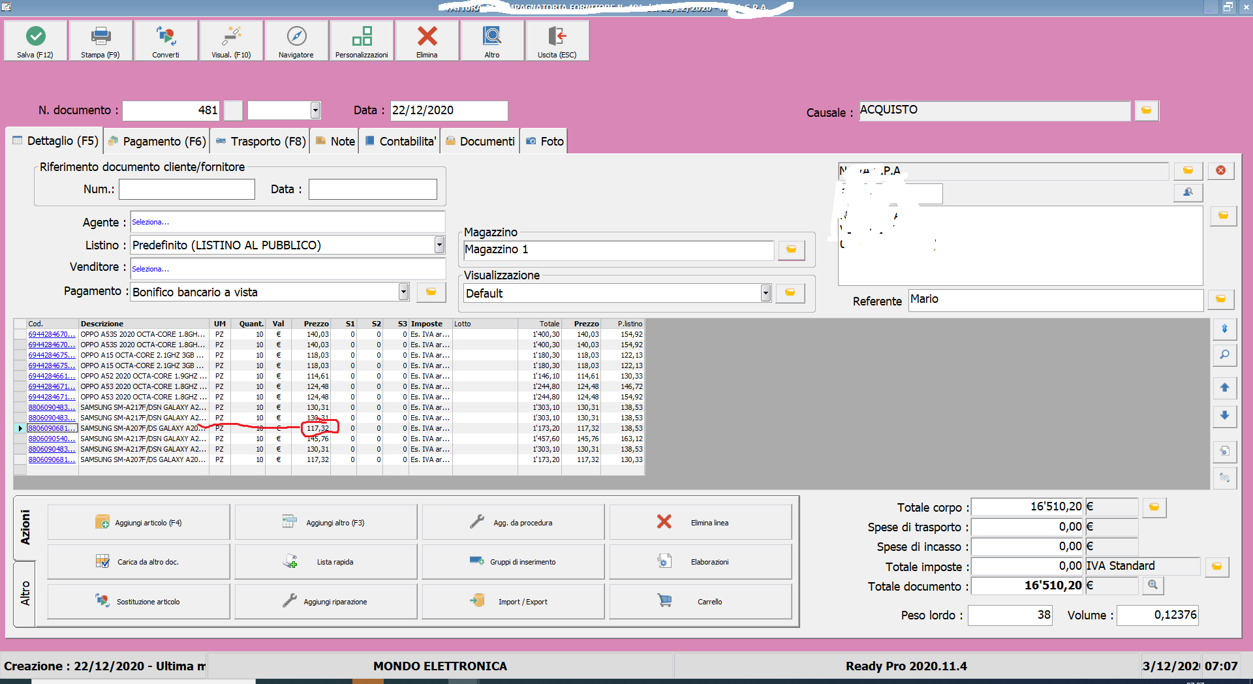Open the Elaborazioni button
The width and height of the screenshot is (1253, 684).
click(x=700, y=561)
